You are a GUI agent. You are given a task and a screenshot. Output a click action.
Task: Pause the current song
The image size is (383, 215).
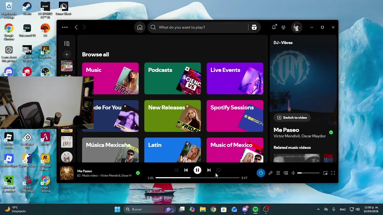click(x=197, y=170)
